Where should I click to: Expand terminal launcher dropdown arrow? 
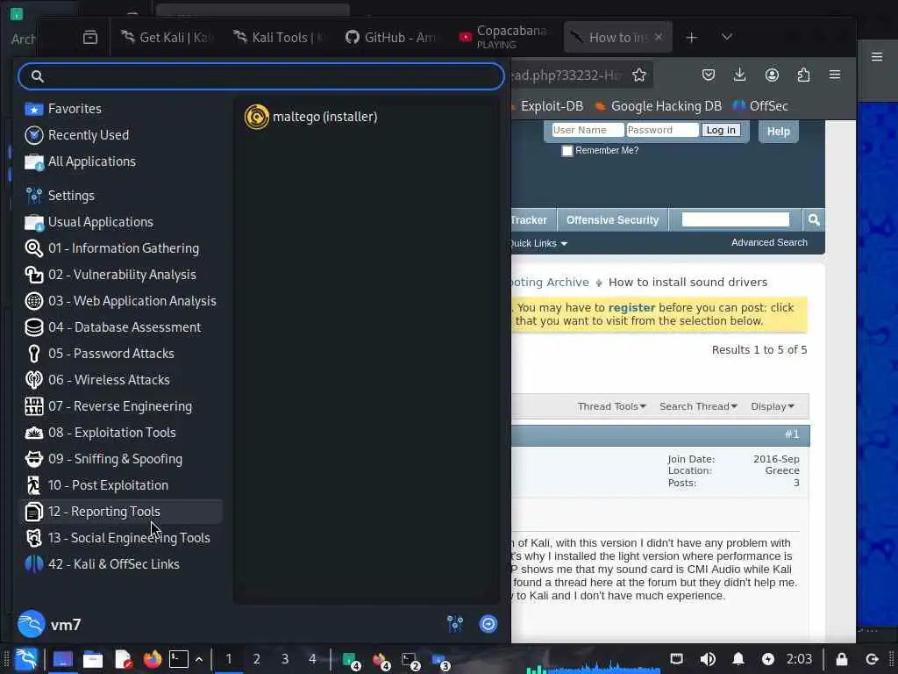199,660
